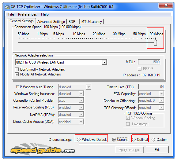Switch to the MTU/Latency tab
The height and width of the screenshot is (161, 177).
click(92, 22)
